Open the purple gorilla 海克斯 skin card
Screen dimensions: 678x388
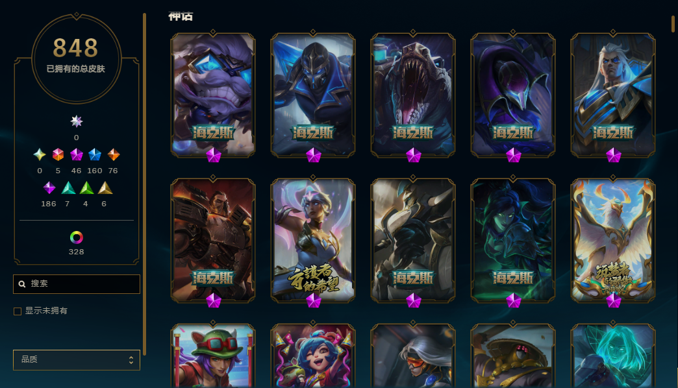point(213,95)
